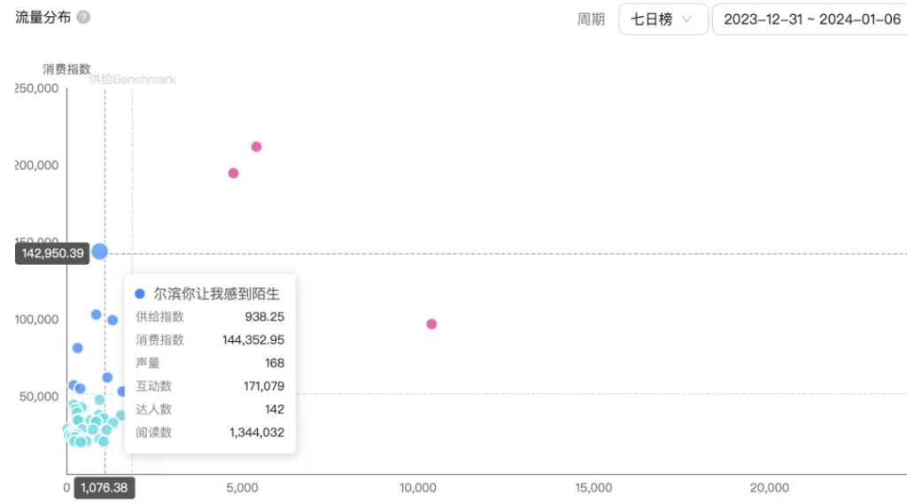Image resolution: width=907 pixels, height=504 pixels.
Task: Click the blue dot above 50,000 near benchmark line
Action: pyautogui.click(x=107, y=377)
